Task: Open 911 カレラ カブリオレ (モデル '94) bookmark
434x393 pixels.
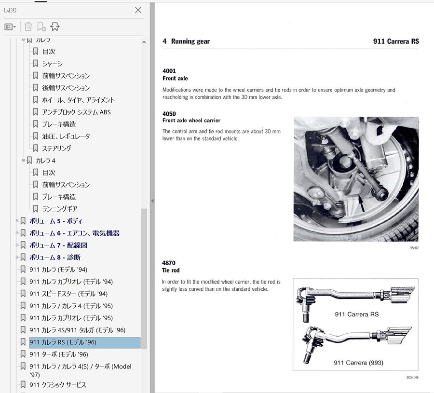Action: [71, 282]
